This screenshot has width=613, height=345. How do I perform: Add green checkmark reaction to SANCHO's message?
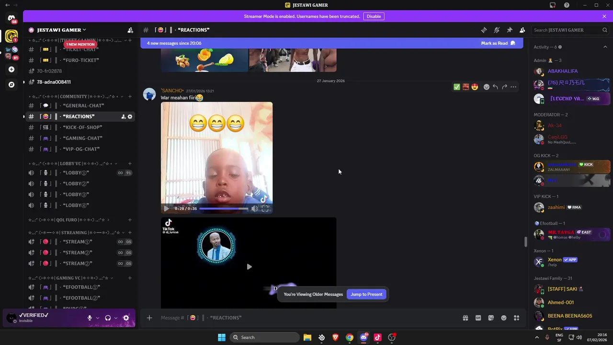[x=456, y=87]
